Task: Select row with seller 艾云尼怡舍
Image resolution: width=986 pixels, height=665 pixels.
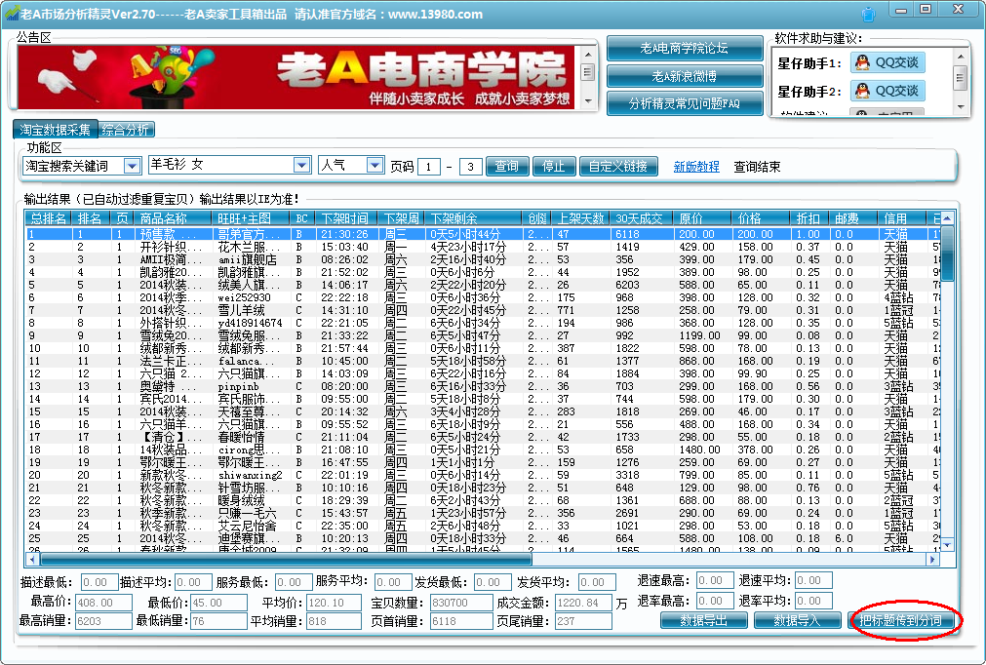Action: (x=483, y=526)
